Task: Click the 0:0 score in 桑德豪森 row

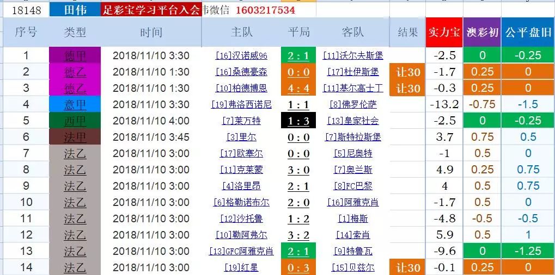Action: (298, 72)
